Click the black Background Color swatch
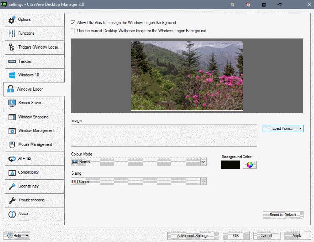Image resolution: width=314 pixels, height=242 pixels. pyautogui.click(x=230, y=165)
